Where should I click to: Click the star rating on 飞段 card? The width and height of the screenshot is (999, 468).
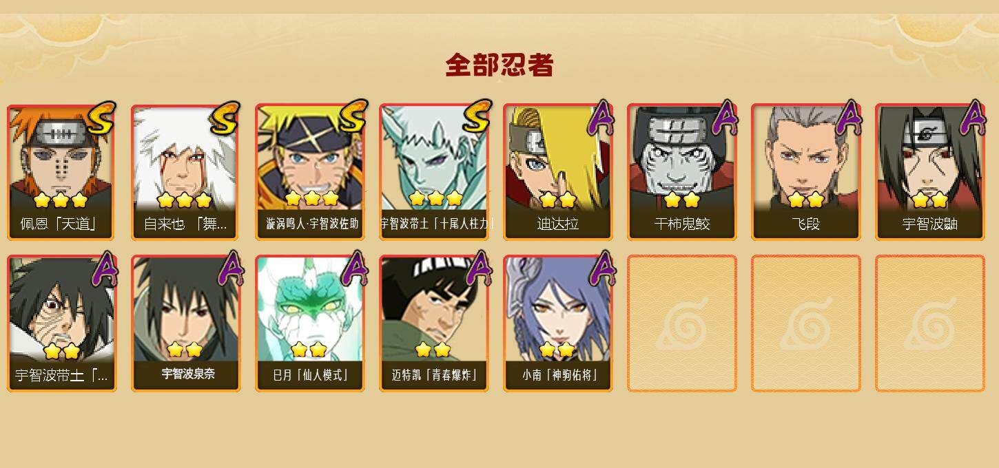[x=806, y=200]
